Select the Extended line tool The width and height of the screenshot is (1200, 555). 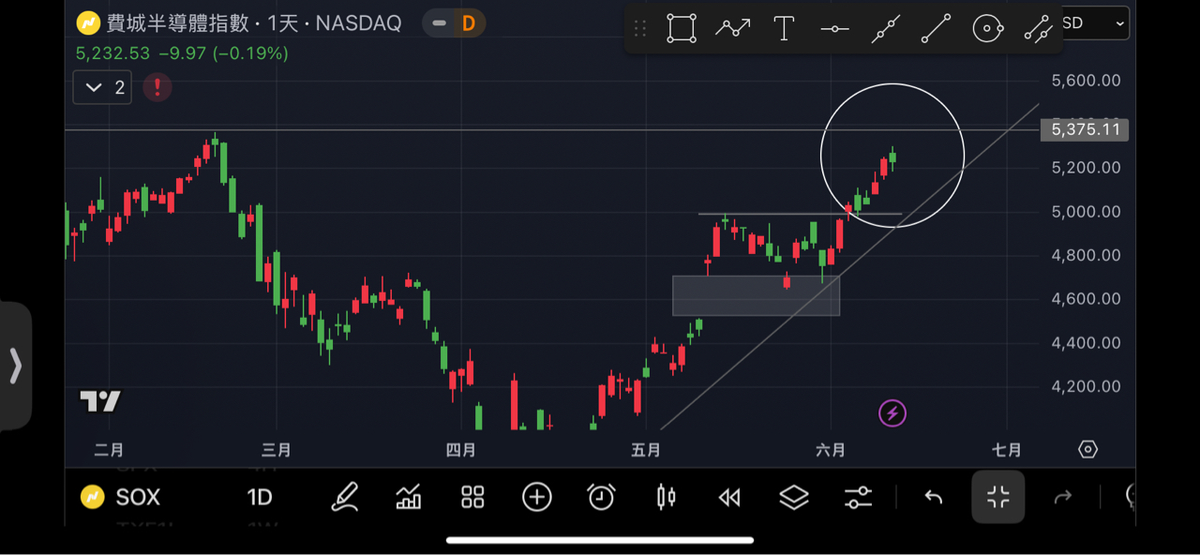[x=886, y=29]
